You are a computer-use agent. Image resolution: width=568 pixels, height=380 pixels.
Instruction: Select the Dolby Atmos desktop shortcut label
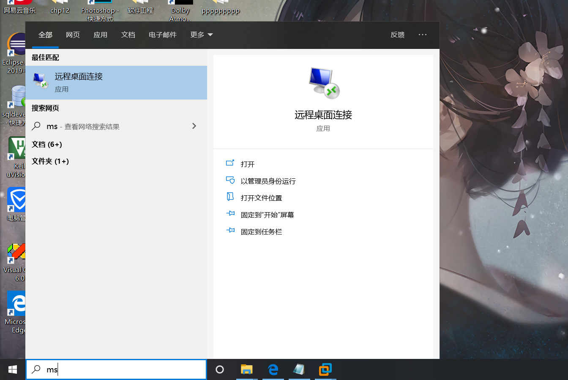(x=180, y=14)
